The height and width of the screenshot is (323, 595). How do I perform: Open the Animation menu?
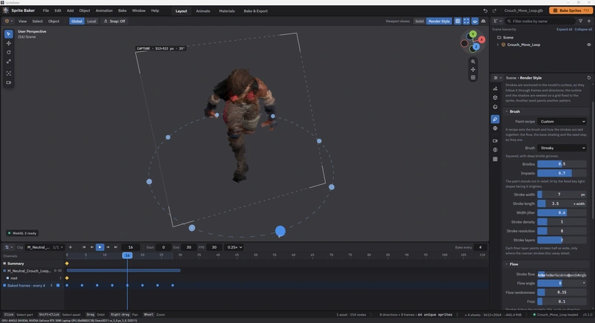(x=104, y=10)
